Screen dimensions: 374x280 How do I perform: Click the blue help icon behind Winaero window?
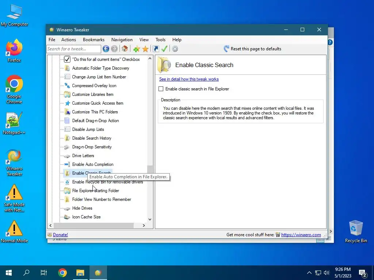(330, 42)
